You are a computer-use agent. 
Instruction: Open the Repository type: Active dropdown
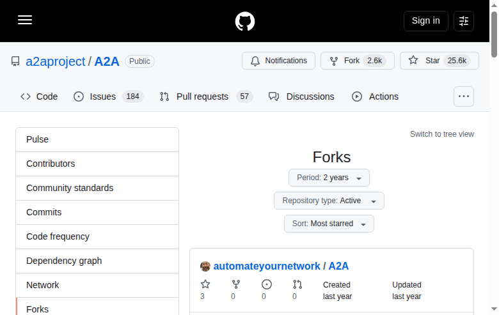pyautogui.click(x=329, y=201)
